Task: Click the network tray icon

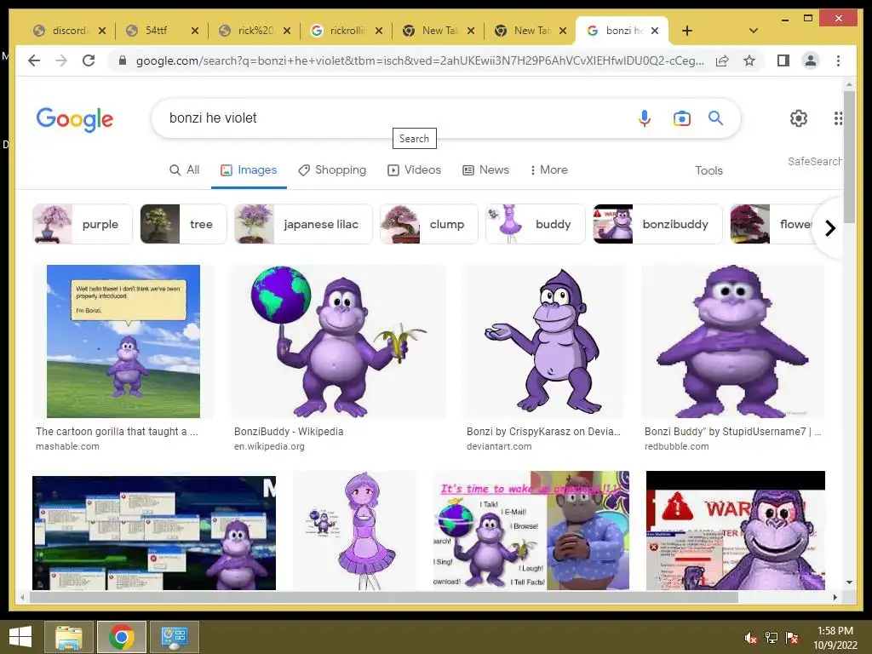Action: [772, 638]
